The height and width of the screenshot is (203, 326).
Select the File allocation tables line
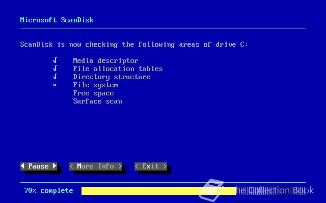tap(118, 69)
